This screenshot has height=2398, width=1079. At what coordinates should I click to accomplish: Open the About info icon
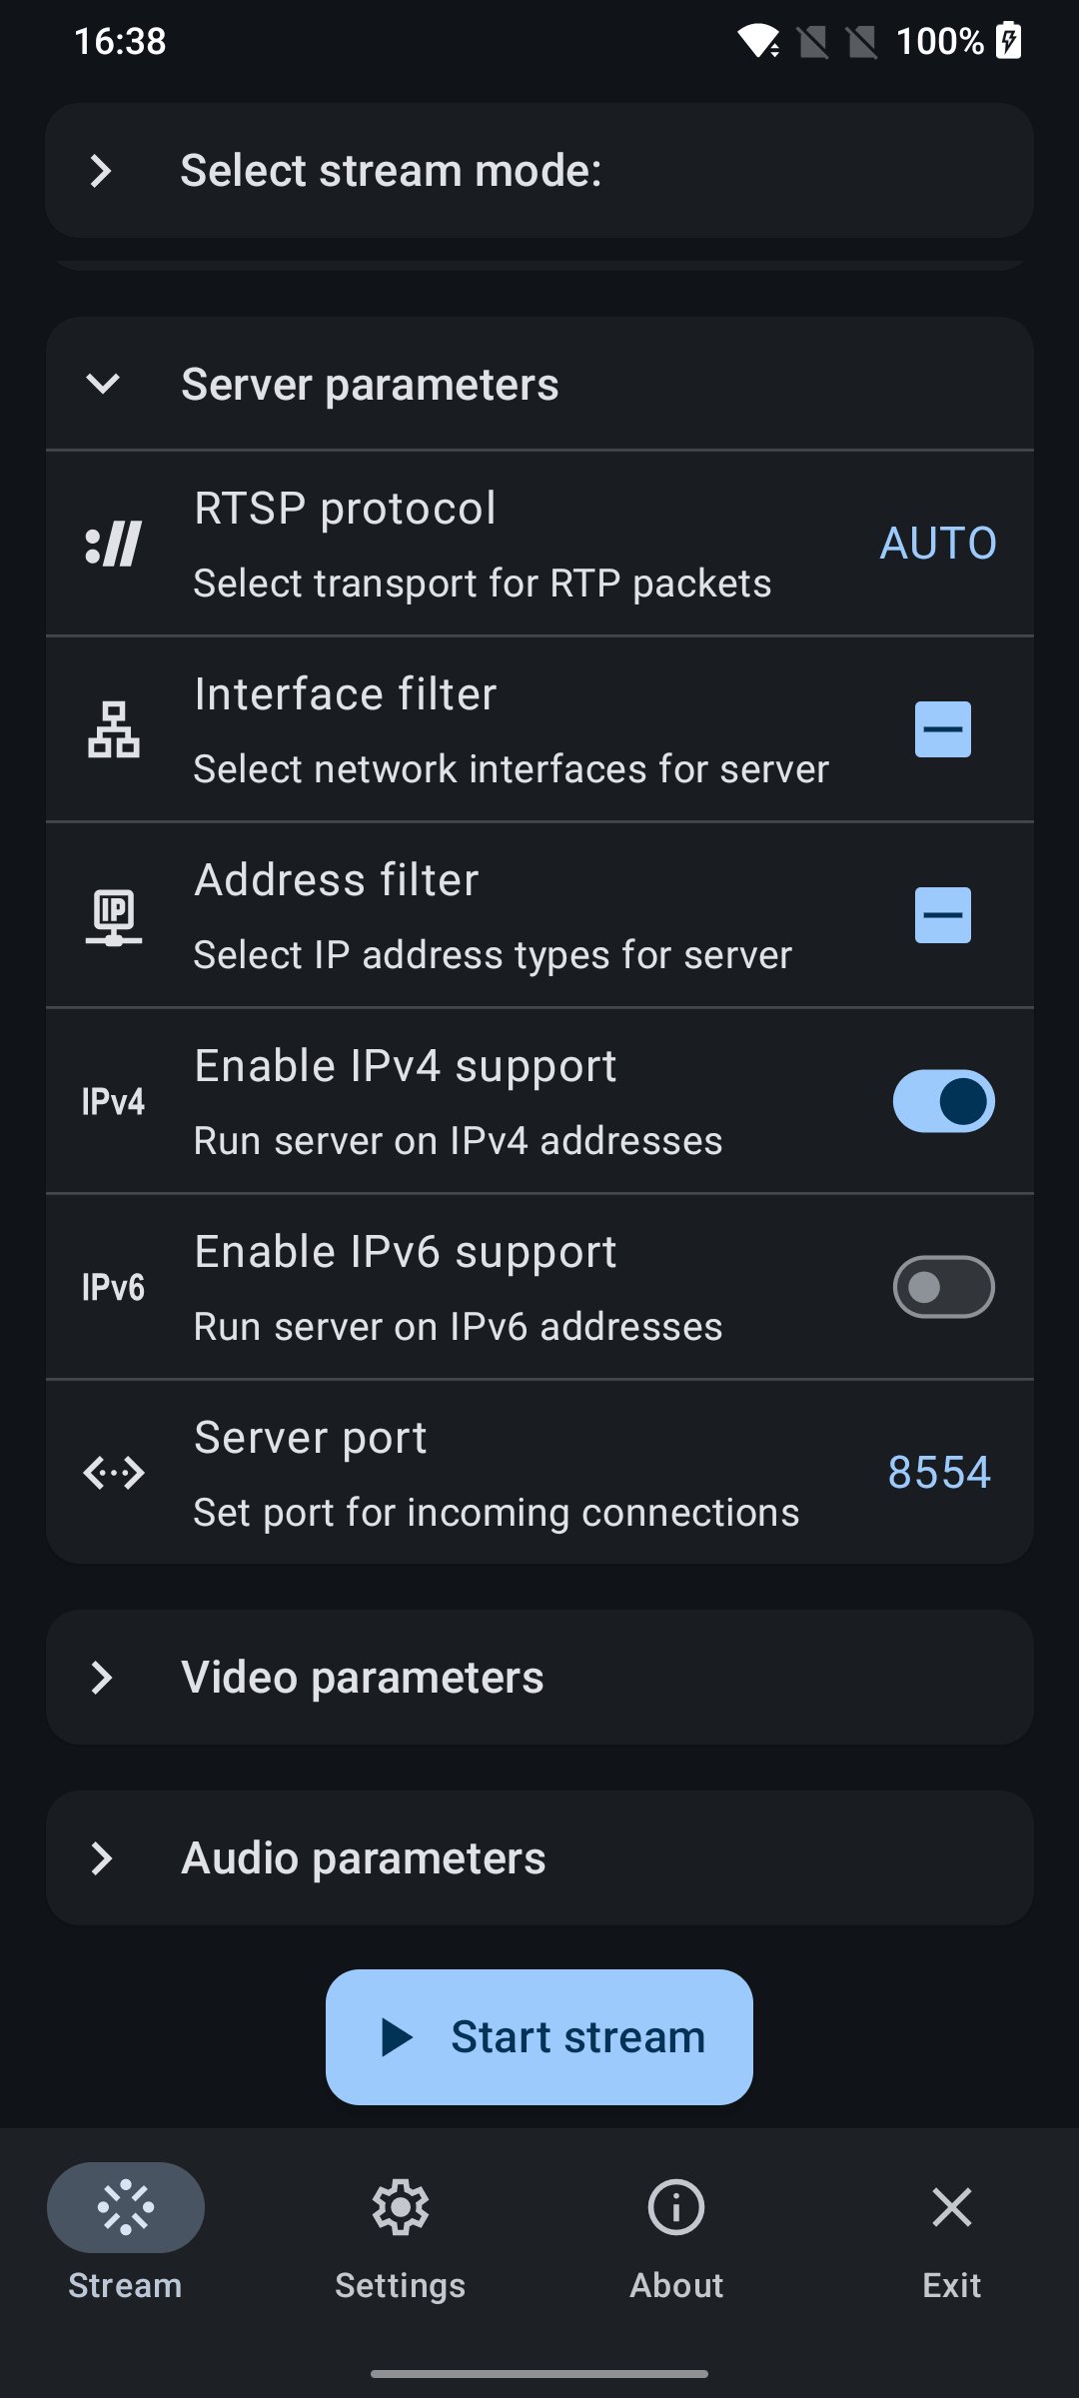point(676,2207)
